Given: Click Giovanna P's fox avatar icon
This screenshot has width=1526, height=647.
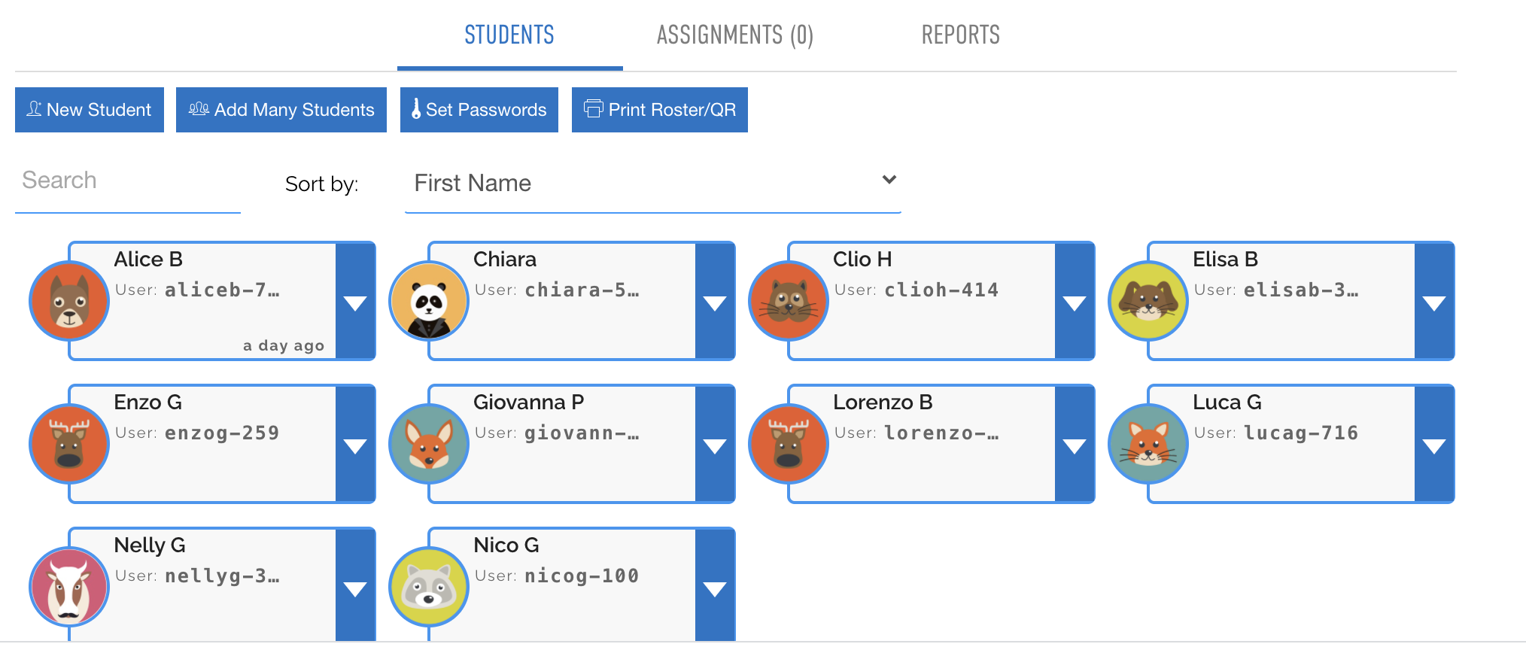Looking at the screenshot, I should (429, 444).
